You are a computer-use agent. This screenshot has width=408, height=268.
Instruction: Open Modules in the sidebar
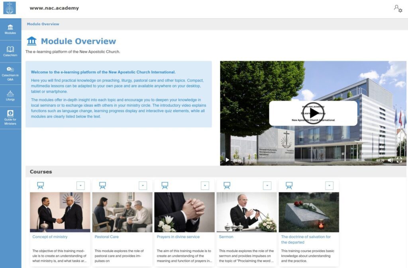coord(10,29)
